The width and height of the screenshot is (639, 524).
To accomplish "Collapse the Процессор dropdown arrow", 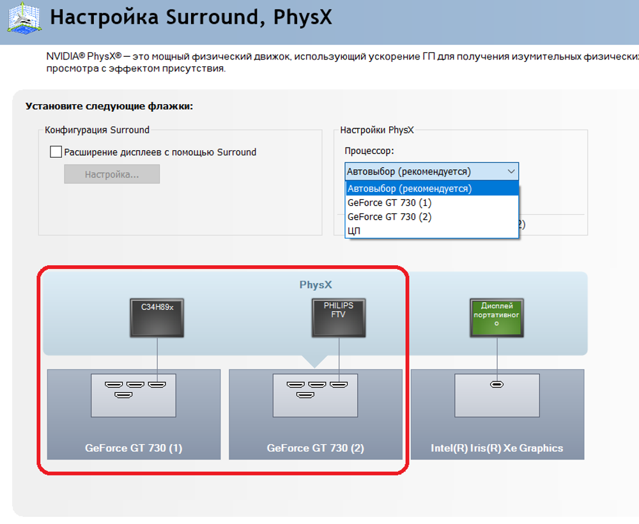I will pos(511,171).
